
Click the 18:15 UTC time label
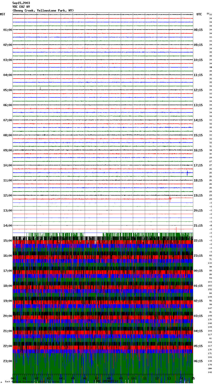[198, 180]
